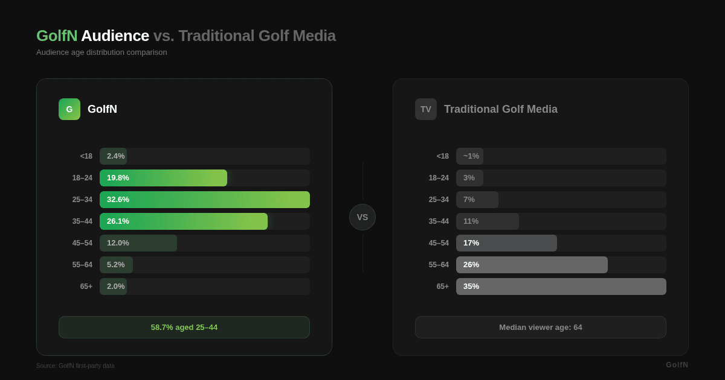The height and width of the screenshot is (380, 725).
Task: Click the green GolfN "G" logo icon
Action: (69, 109)
